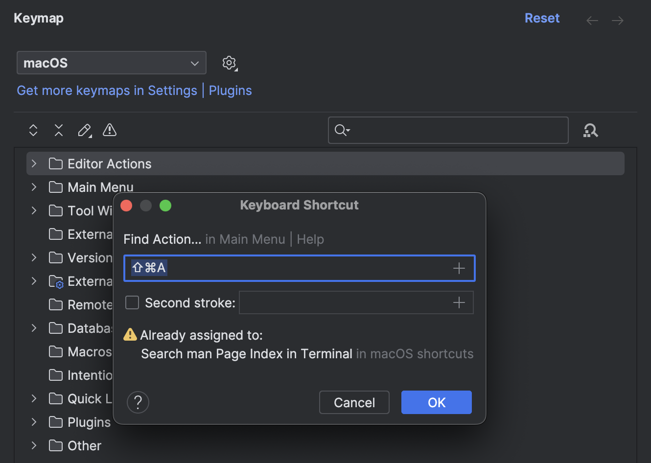Open Find Actions by Shortcut picker
Image resolution: width=651 pixels, height=463 pixels.
591,130
